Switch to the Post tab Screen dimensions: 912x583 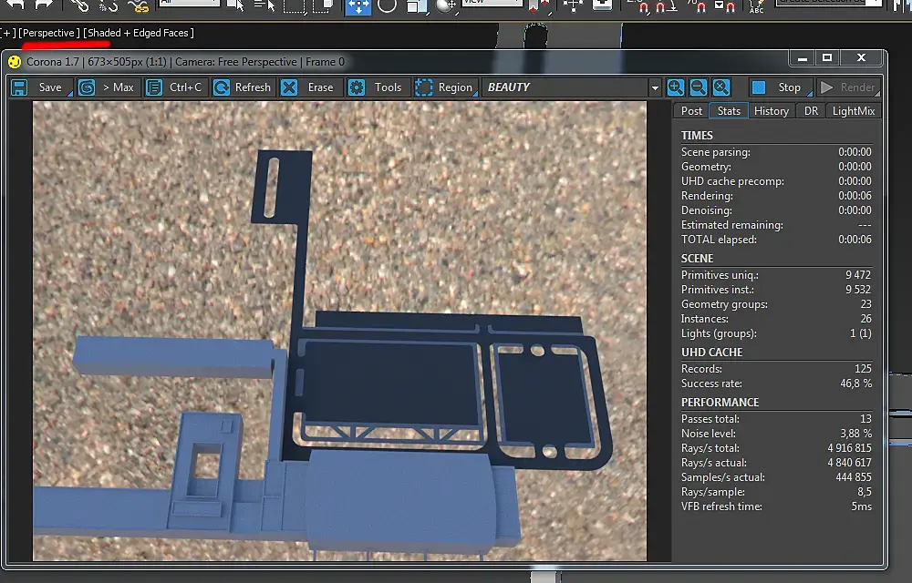point(692,111)
